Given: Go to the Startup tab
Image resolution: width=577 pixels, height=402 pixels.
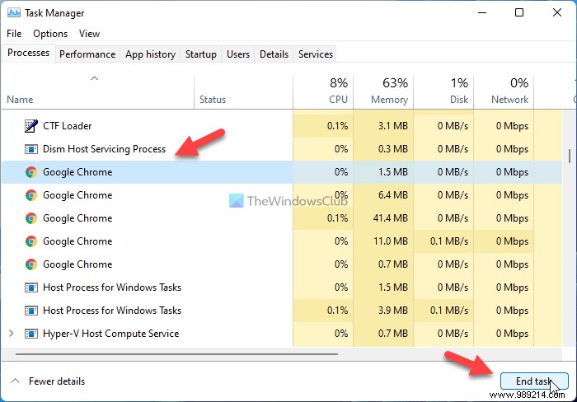Looking at the screenshot, I should 201,54.
